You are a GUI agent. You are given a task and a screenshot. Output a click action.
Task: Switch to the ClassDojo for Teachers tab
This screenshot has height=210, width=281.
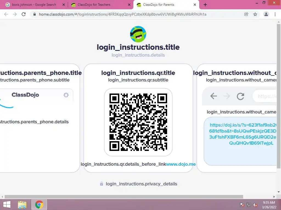coord(100,5)
